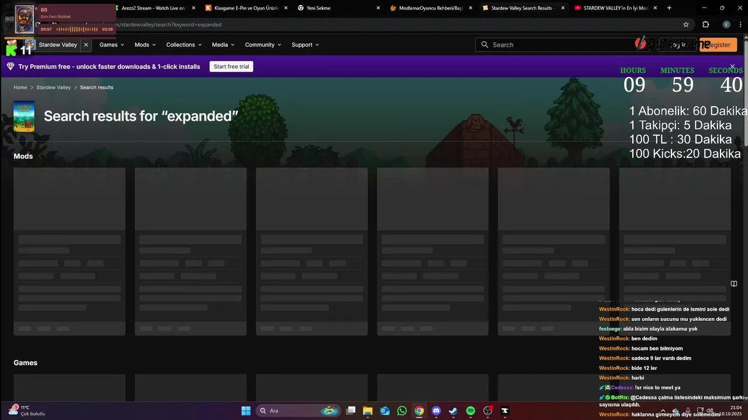Click the magnifier icon in Nexus search
This screenshot has width=748, height=420.
(484, 45)
